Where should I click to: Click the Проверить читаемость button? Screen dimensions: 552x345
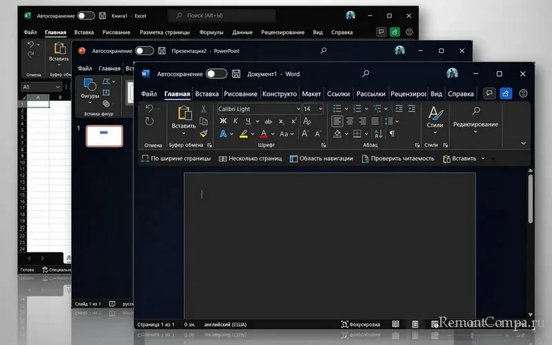point(397,159)
